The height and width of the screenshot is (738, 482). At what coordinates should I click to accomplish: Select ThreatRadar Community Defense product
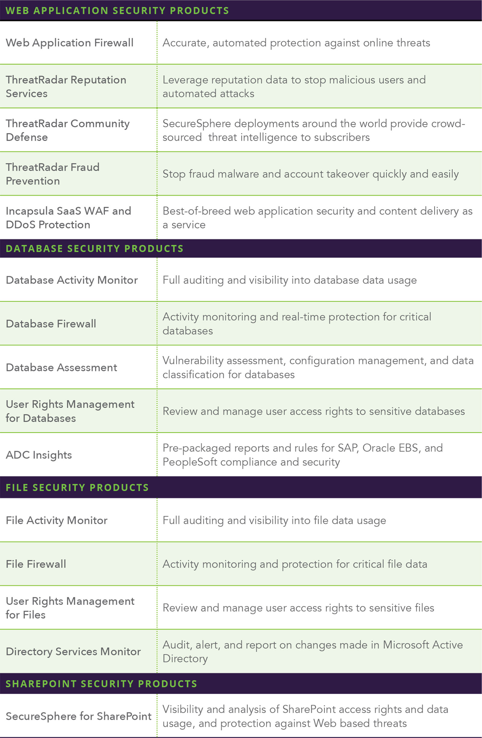pyautogui.click(x=67, y=130)
